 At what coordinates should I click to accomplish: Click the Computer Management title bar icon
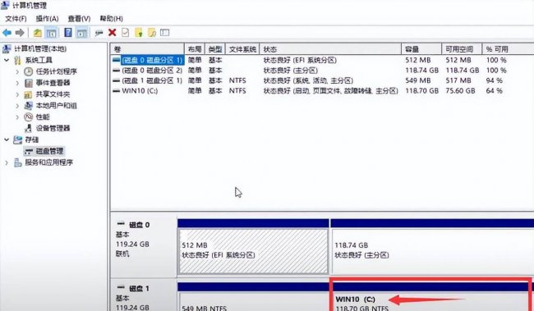coord(5,6)
